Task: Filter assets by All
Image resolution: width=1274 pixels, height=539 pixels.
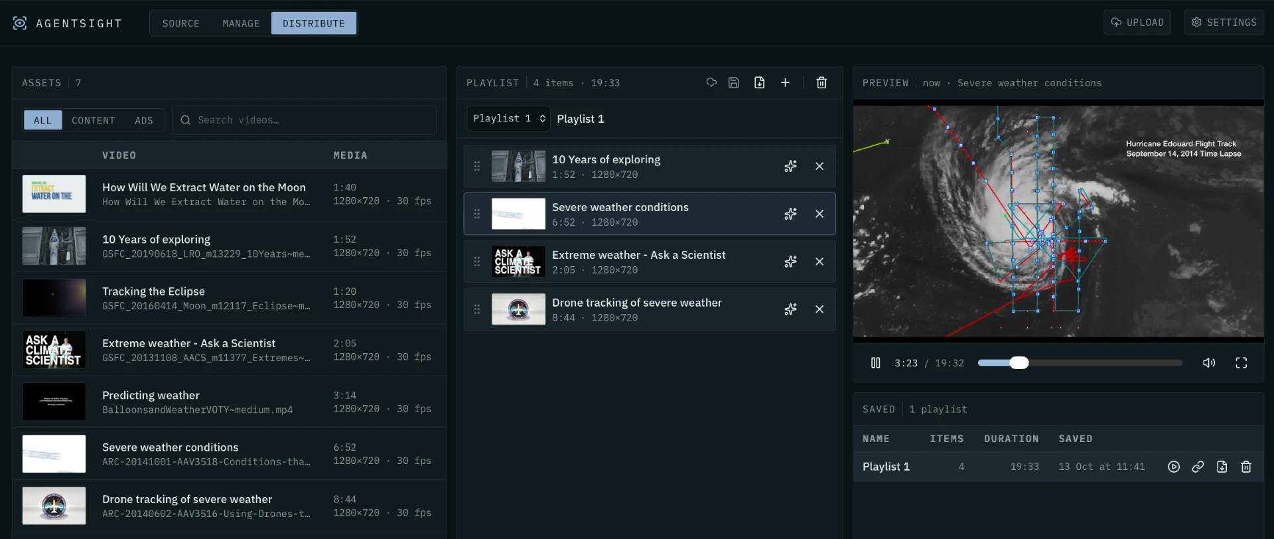Action: point(42,120)
